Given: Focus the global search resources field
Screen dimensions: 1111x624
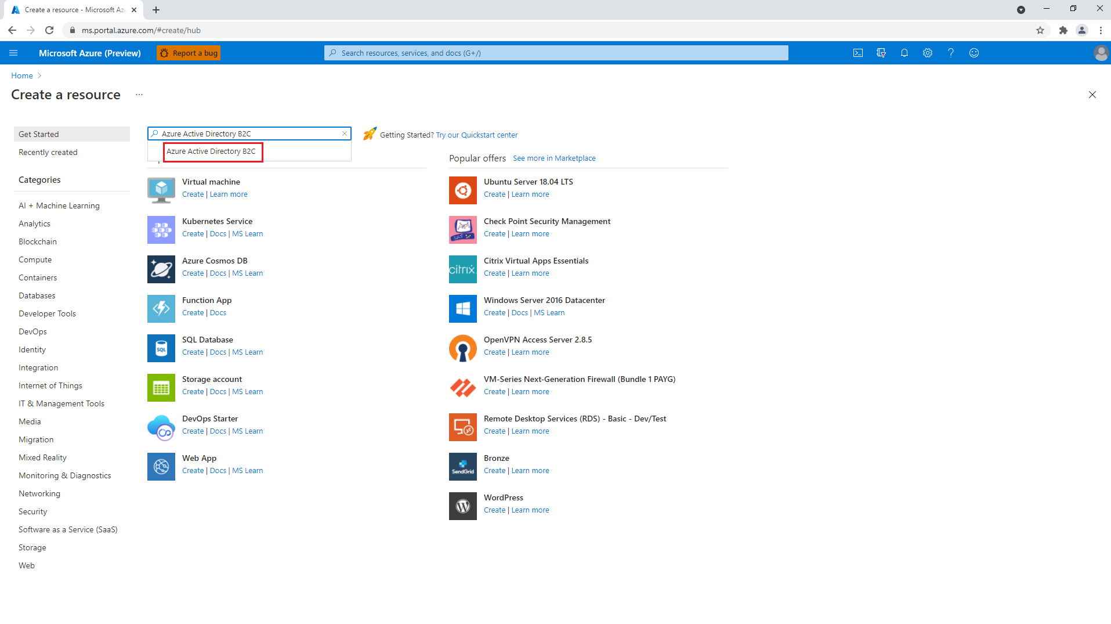Looking at the screenshot, I should 555,52.
